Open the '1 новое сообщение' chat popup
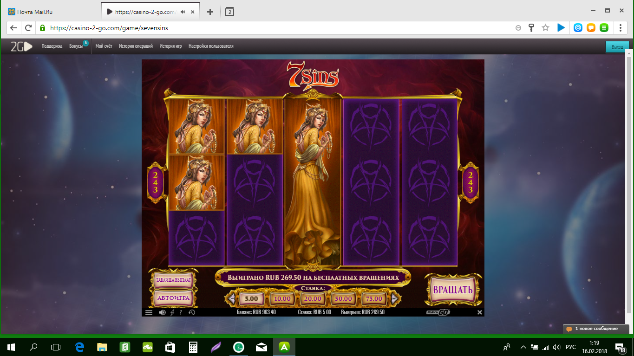This screenshot has height=356, width=634. (596, 329)
